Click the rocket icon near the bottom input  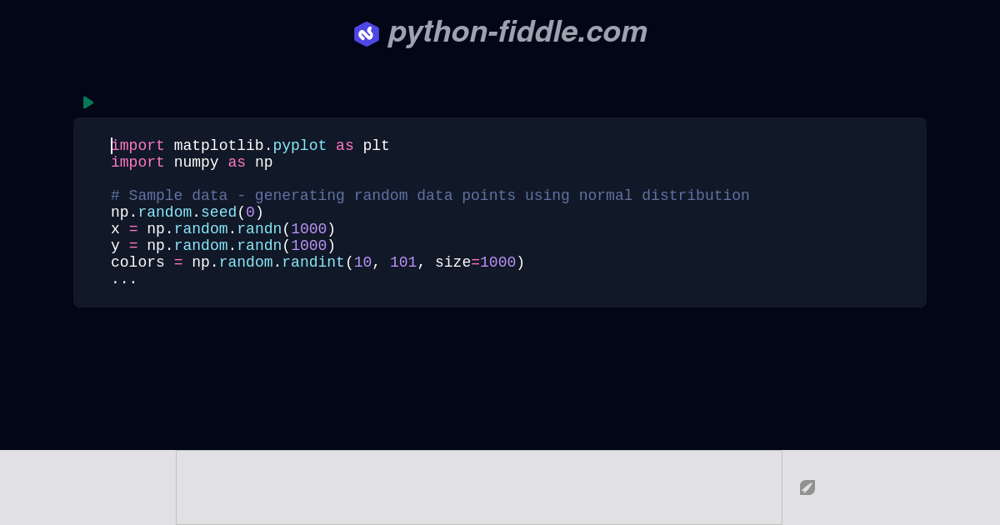807,487
